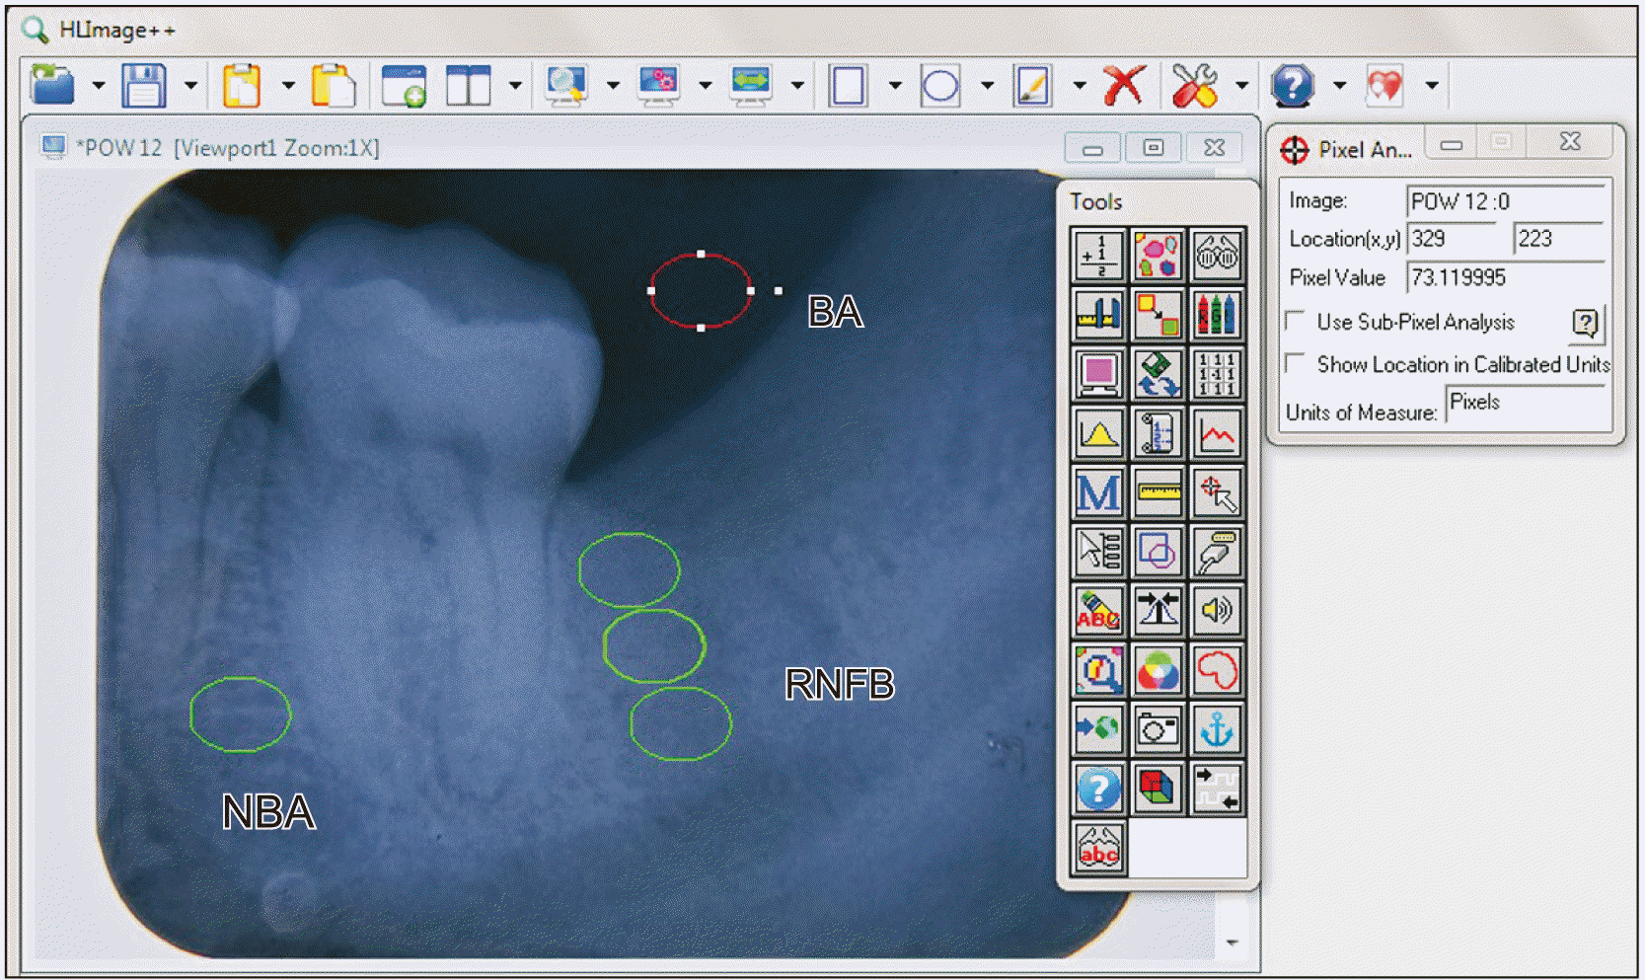
Task: Activate the crosshair pixel pointer tool
Action: point(1217,492)
